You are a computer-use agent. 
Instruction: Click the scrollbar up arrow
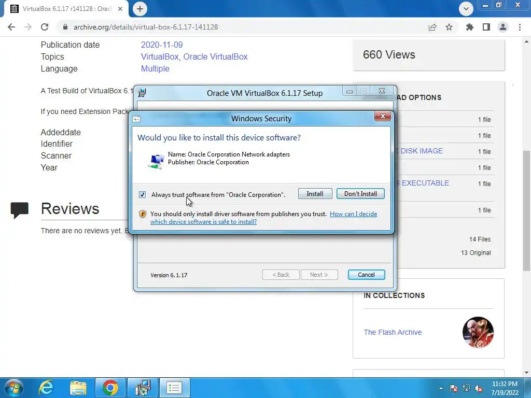[527, 41]
